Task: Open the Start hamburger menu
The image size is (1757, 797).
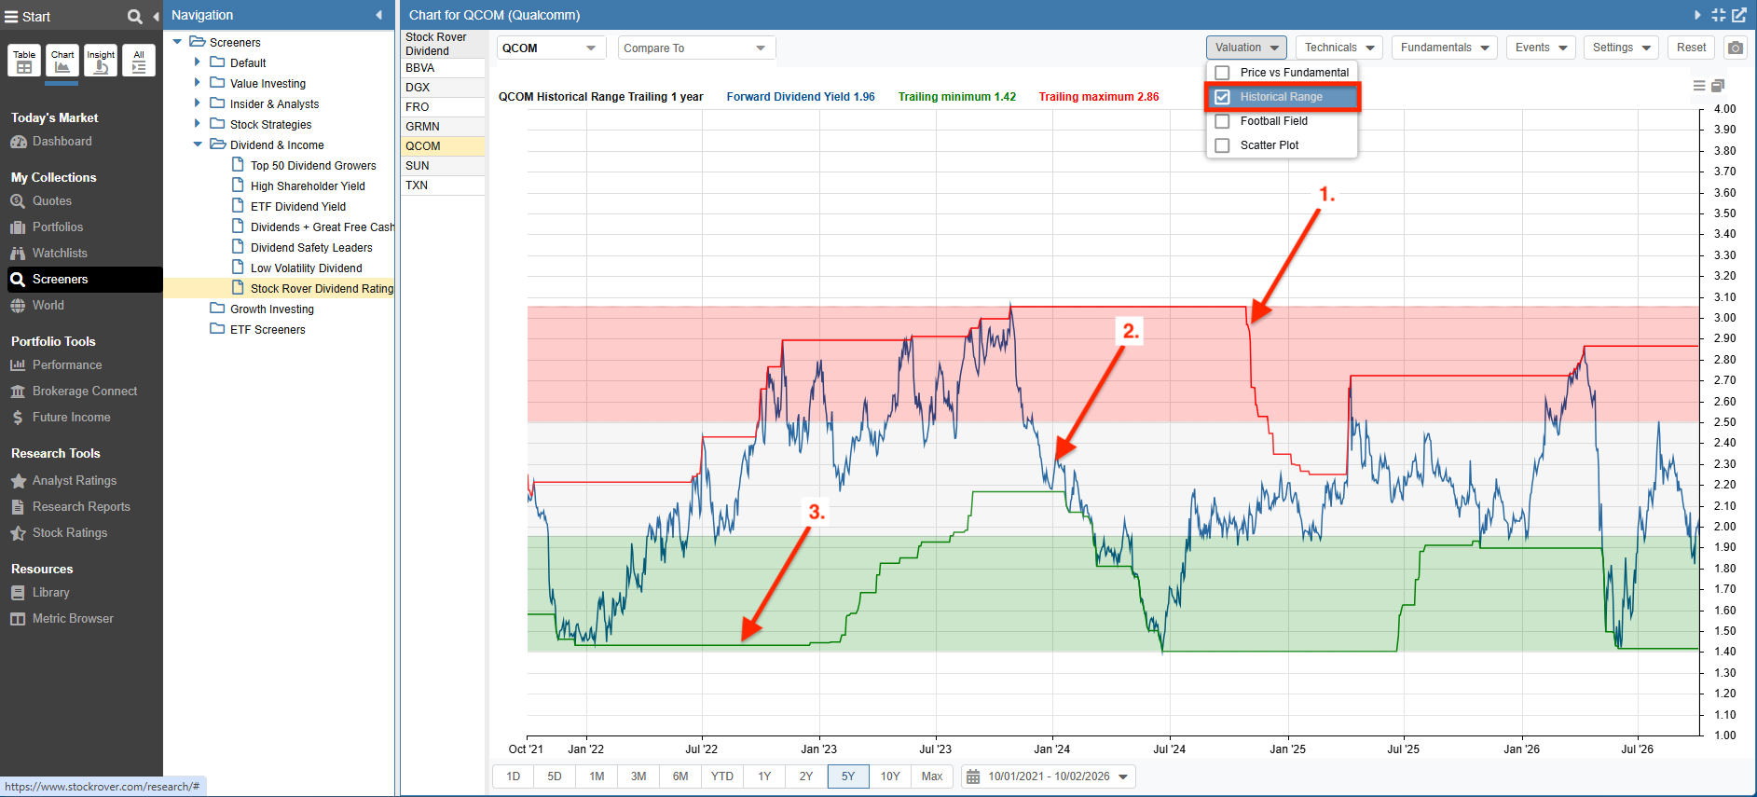Action: click(11, 17)
